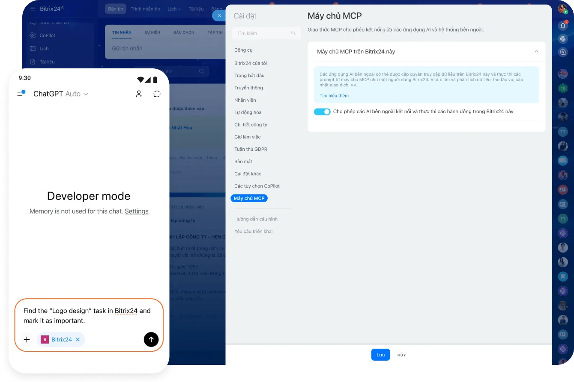
Task: Open Giờ làm việc settings
Action: point(247,137)
